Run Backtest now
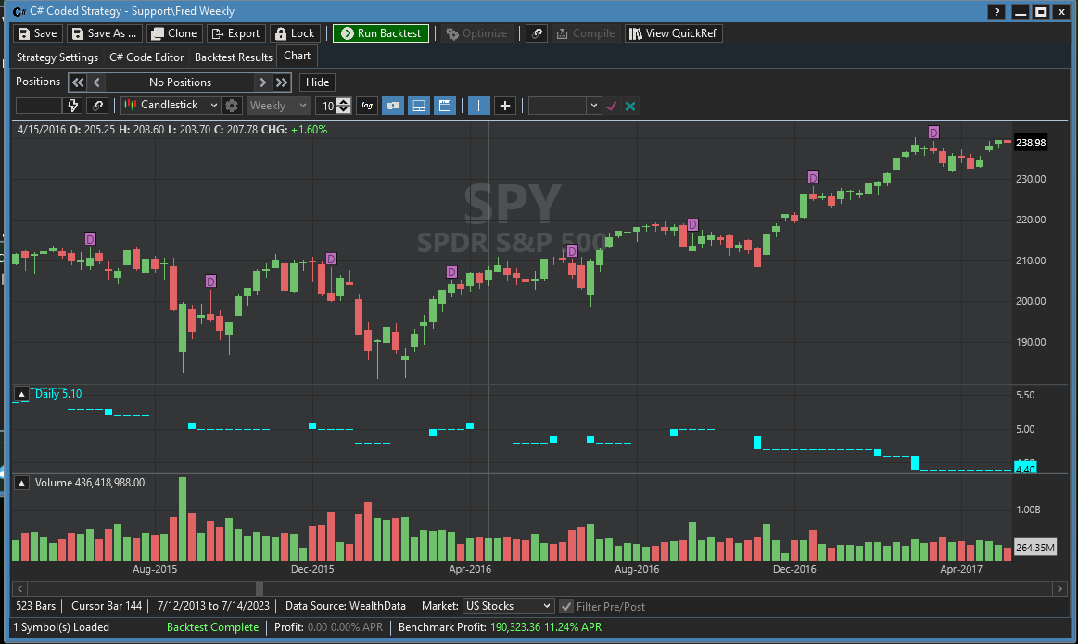The width and height of the screenshot is (1078, 644). (x=381, y=33)
